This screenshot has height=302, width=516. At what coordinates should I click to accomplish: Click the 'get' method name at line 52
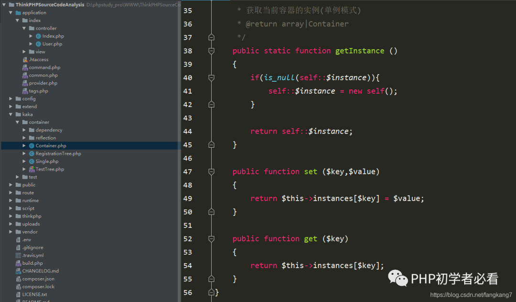coord(311,239)
